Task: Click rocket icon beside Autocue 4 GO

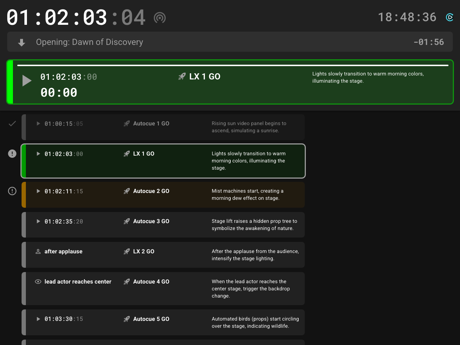Action: pyautogui.click(x=126, y=282)
